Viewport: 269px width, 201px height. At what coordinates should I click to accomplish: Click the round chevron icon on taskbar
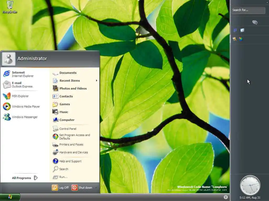(x=226, y=197)
